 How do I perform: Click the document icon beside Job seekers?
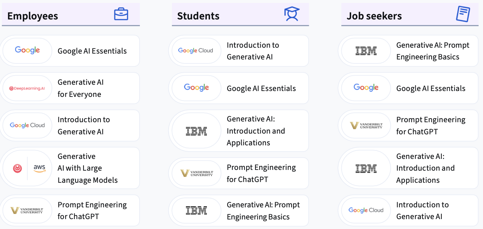[x=463, y=14]
